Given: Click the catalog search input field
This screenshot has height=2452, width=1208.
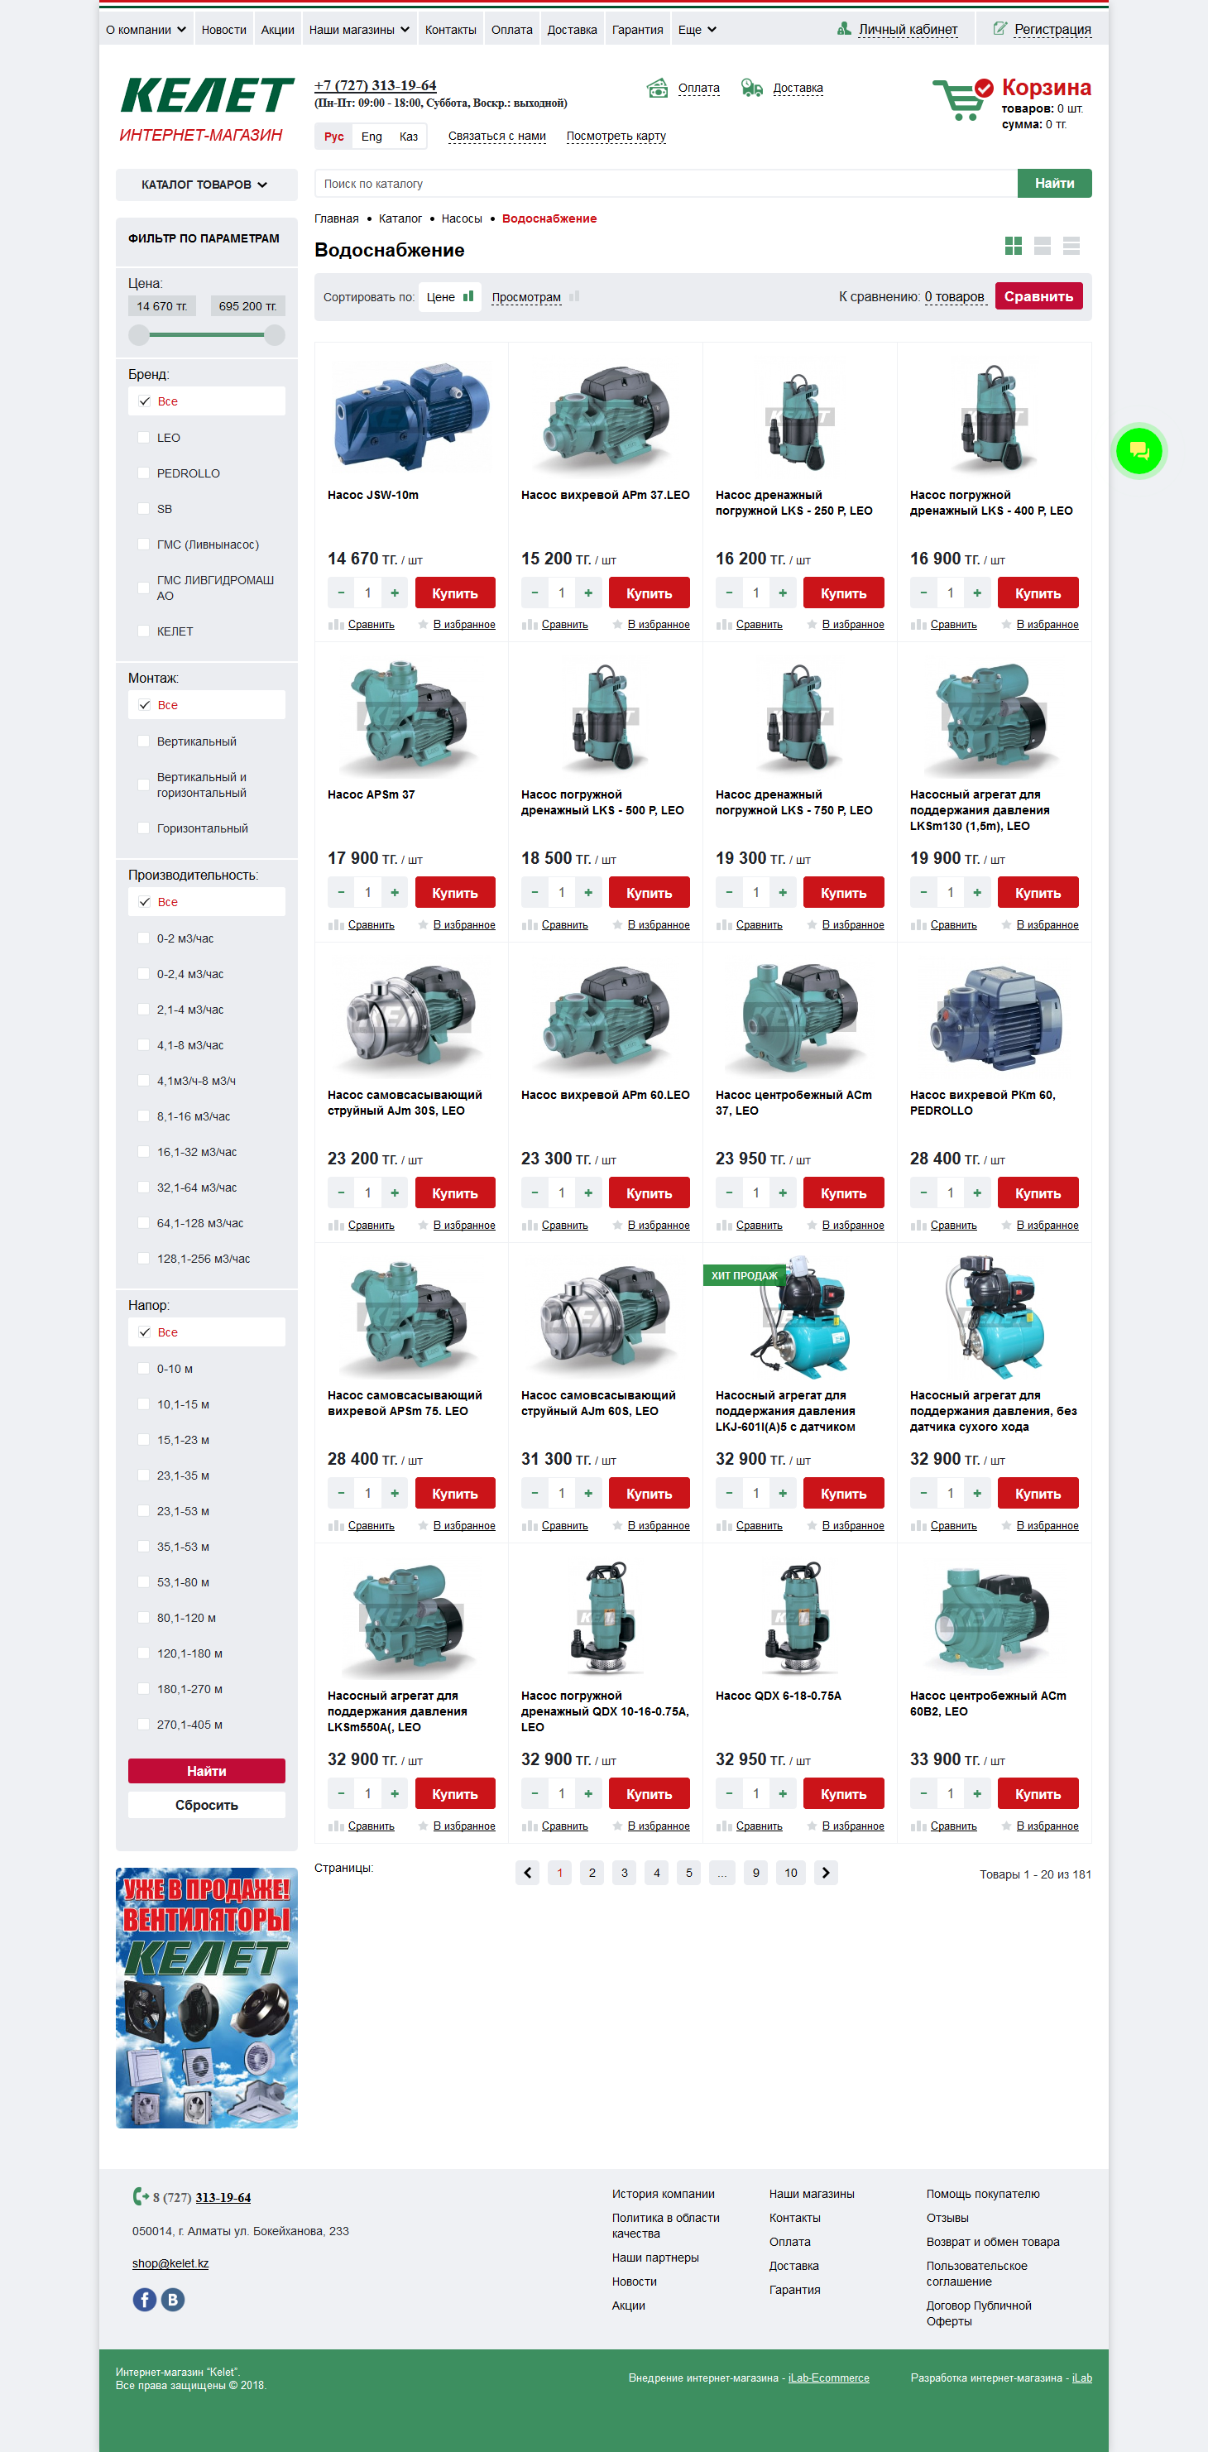Looking at the screenshot, I should [665, 183].
